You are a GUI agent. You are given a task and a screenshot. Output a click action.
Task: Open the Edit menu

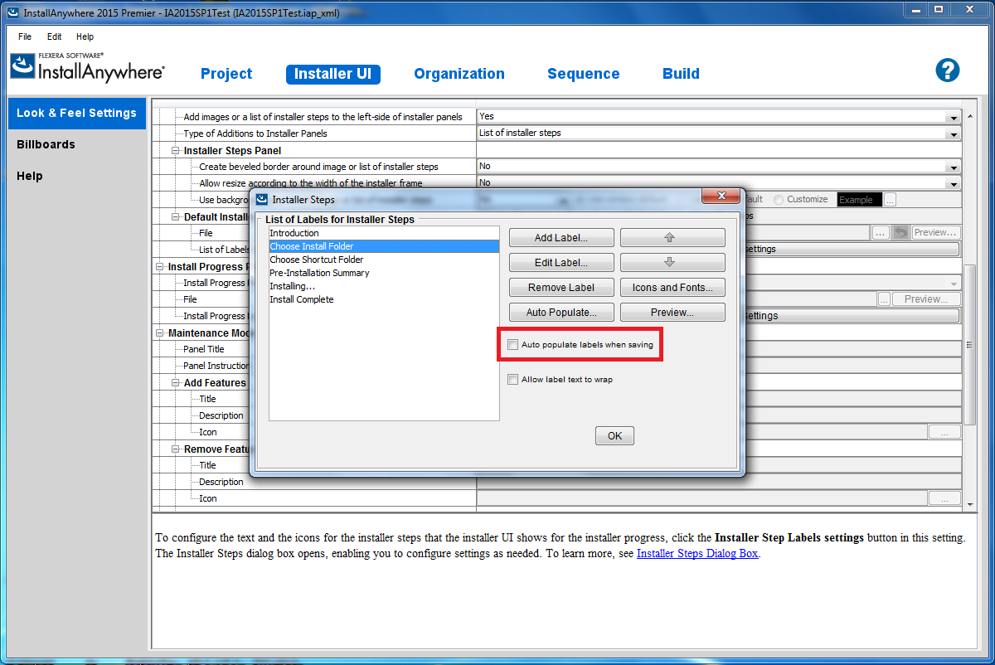click(x=55, y=36)
